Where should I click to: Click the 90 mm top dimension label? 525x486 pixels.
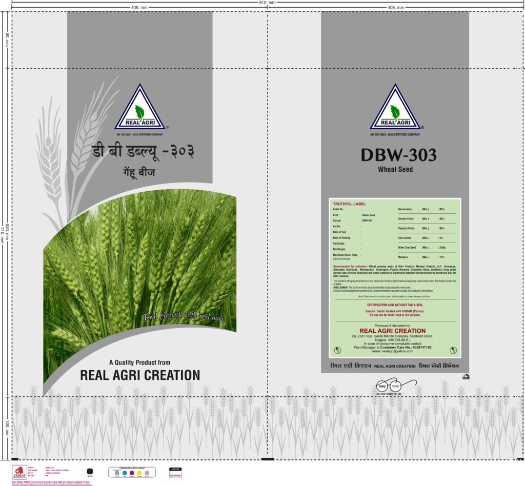coord(7,40)
